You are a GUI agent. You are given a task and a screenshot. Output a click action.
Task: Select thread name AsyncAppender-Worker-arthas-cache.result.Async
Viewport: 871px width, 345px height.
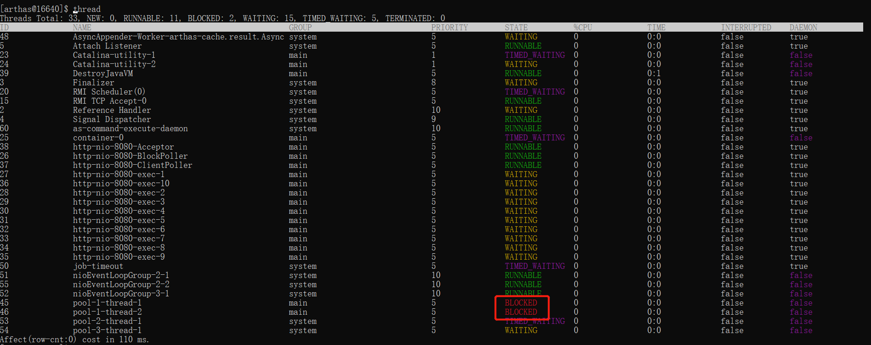[179, 37]
